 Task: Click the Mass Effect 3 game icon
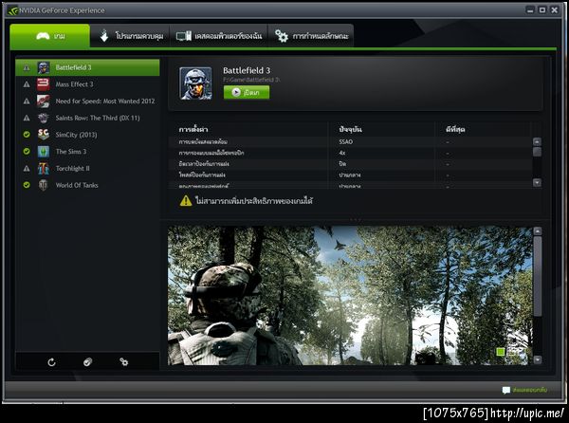coord(44,84)
